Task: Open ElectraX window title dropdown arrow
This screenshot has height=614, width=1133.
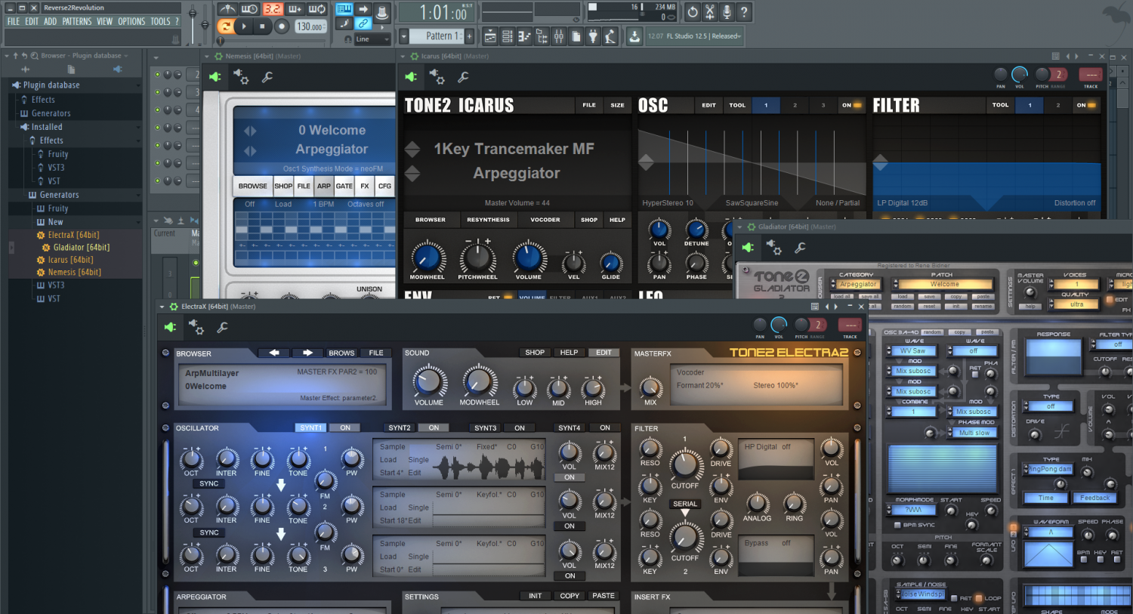Action: [162, 307]
